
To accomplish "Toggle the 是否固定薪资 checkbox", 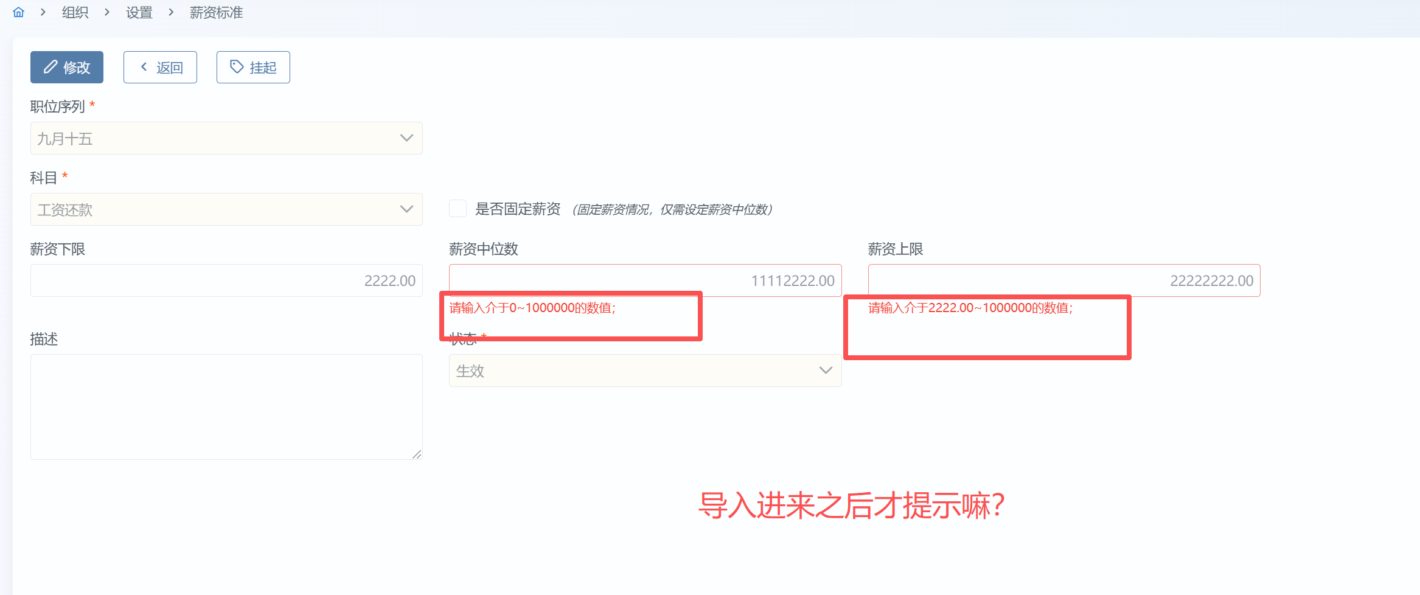I will coord(458,209).
